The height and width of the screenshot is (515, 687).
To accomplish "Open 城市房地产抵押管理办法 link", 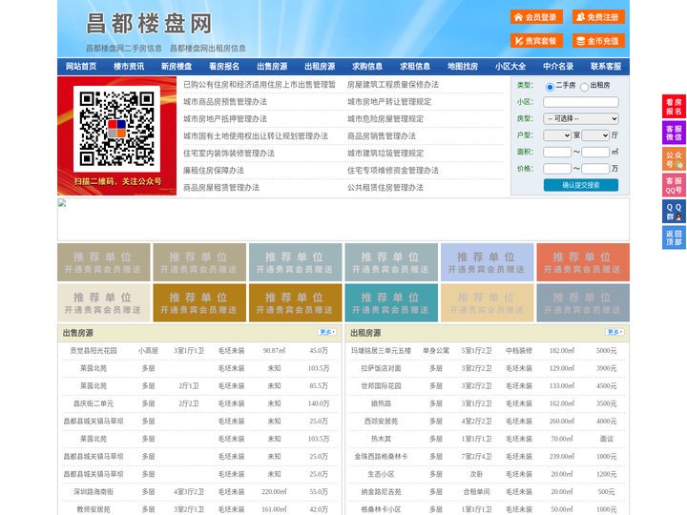I will coord(225,118).
